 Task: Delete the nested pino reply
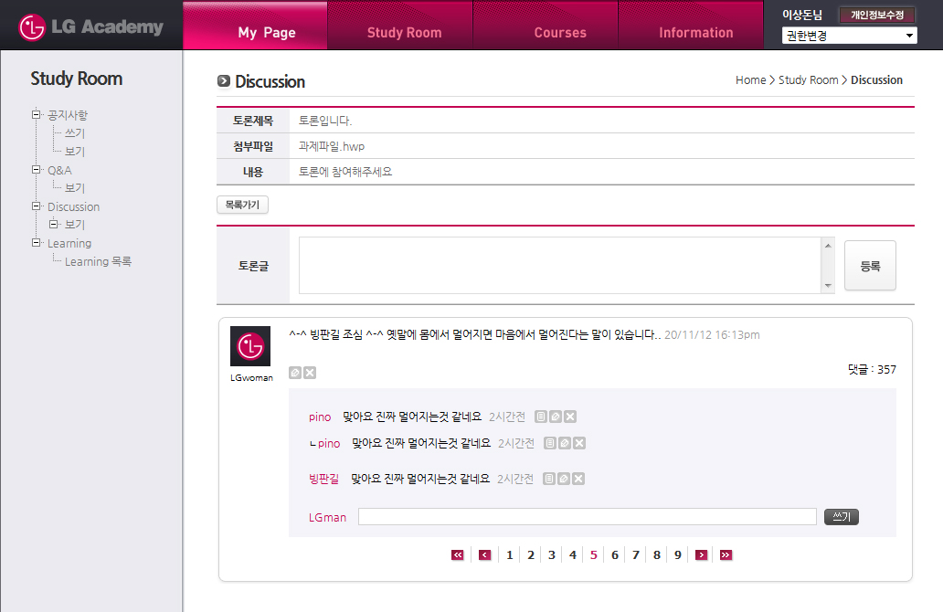point(579,443)
